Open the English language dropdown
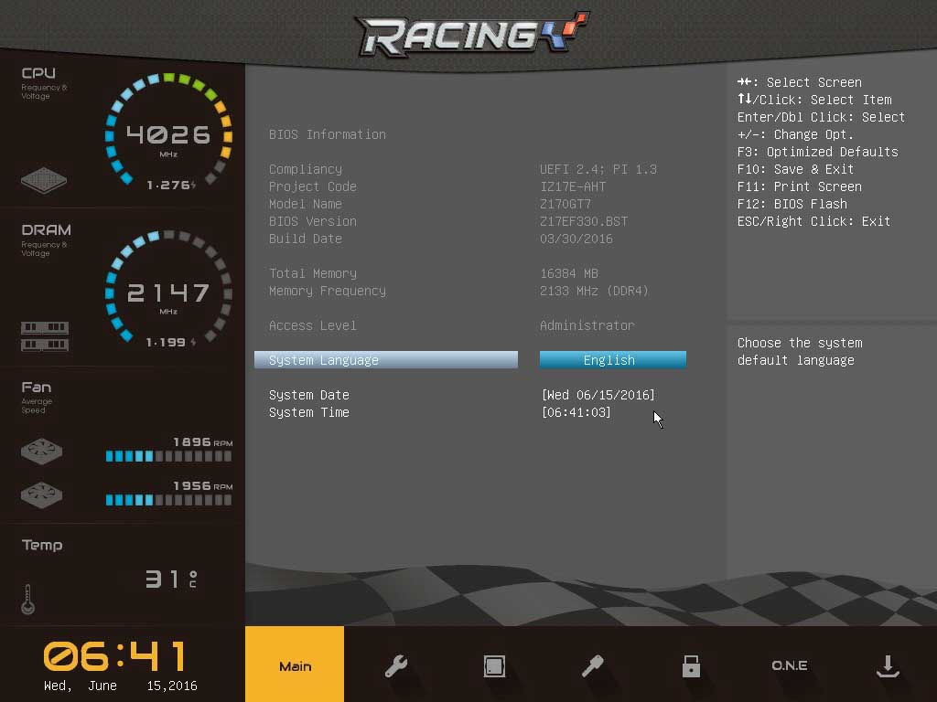The height and width of the screenshot is (702, 937). tap(612, 360)
